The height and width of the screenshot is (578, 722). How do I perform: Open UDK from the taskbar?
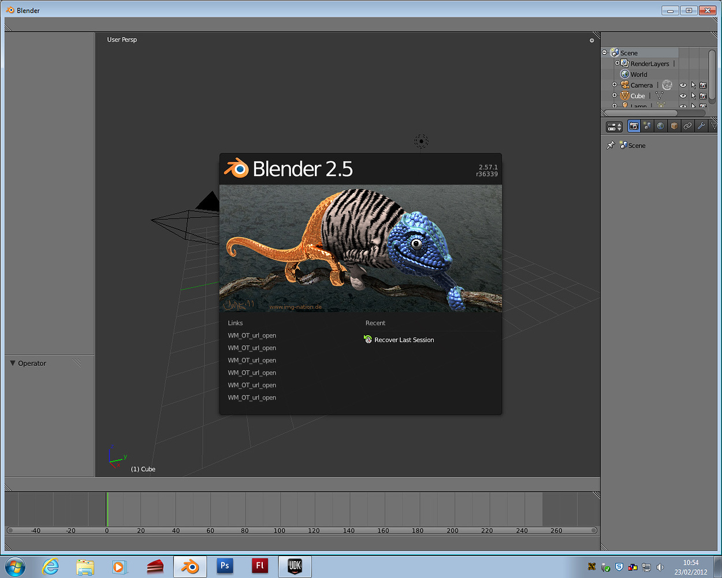point(295,567)
